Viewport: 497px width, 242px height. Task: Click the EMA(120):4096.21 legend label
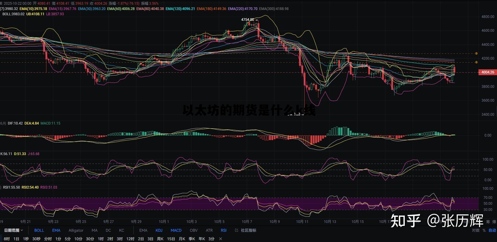coord(180,9)
